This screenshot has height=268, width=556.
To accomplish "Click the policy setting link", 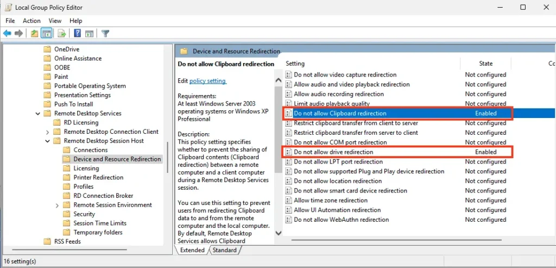I will [x=207, y=81].
